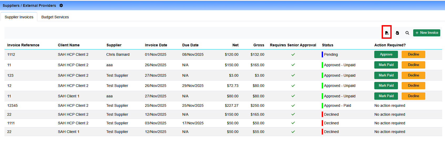Mark invoice 123 as paid
The image size is (445, 156).
tap(386, 75)
